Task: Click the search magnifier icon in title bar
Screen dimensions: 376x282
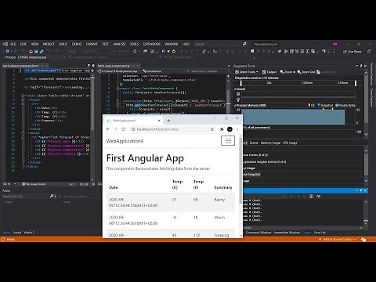Action: tap(244, 44)
